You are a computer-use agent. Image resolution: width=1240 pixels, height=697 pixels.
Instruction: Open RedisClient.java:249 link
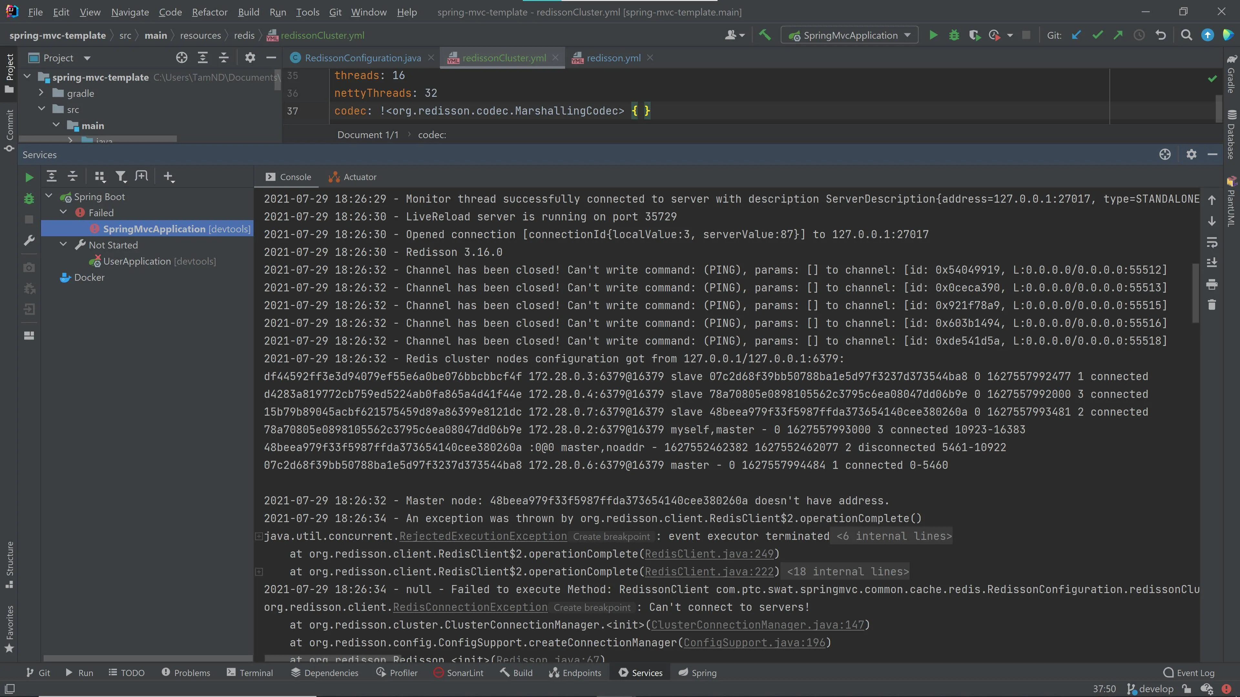(x=709, y=554)
